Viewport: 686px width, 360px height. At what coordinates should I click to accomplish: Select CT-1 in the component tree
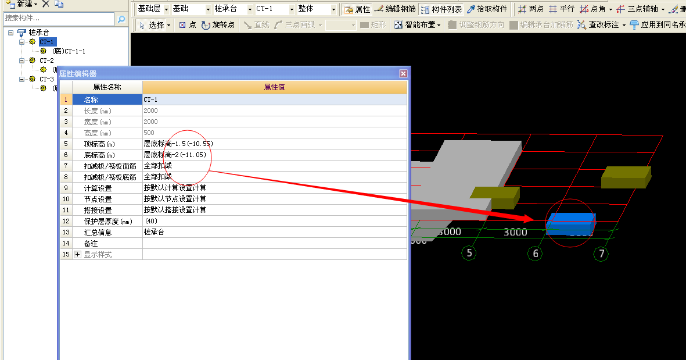coord(47,42)
